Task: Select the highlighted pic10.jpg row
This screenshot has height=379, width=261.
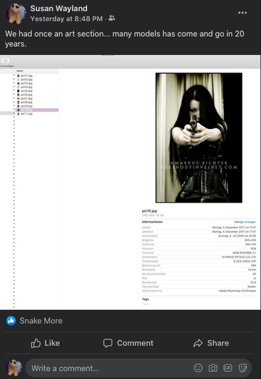Action: tap(36, 110)
